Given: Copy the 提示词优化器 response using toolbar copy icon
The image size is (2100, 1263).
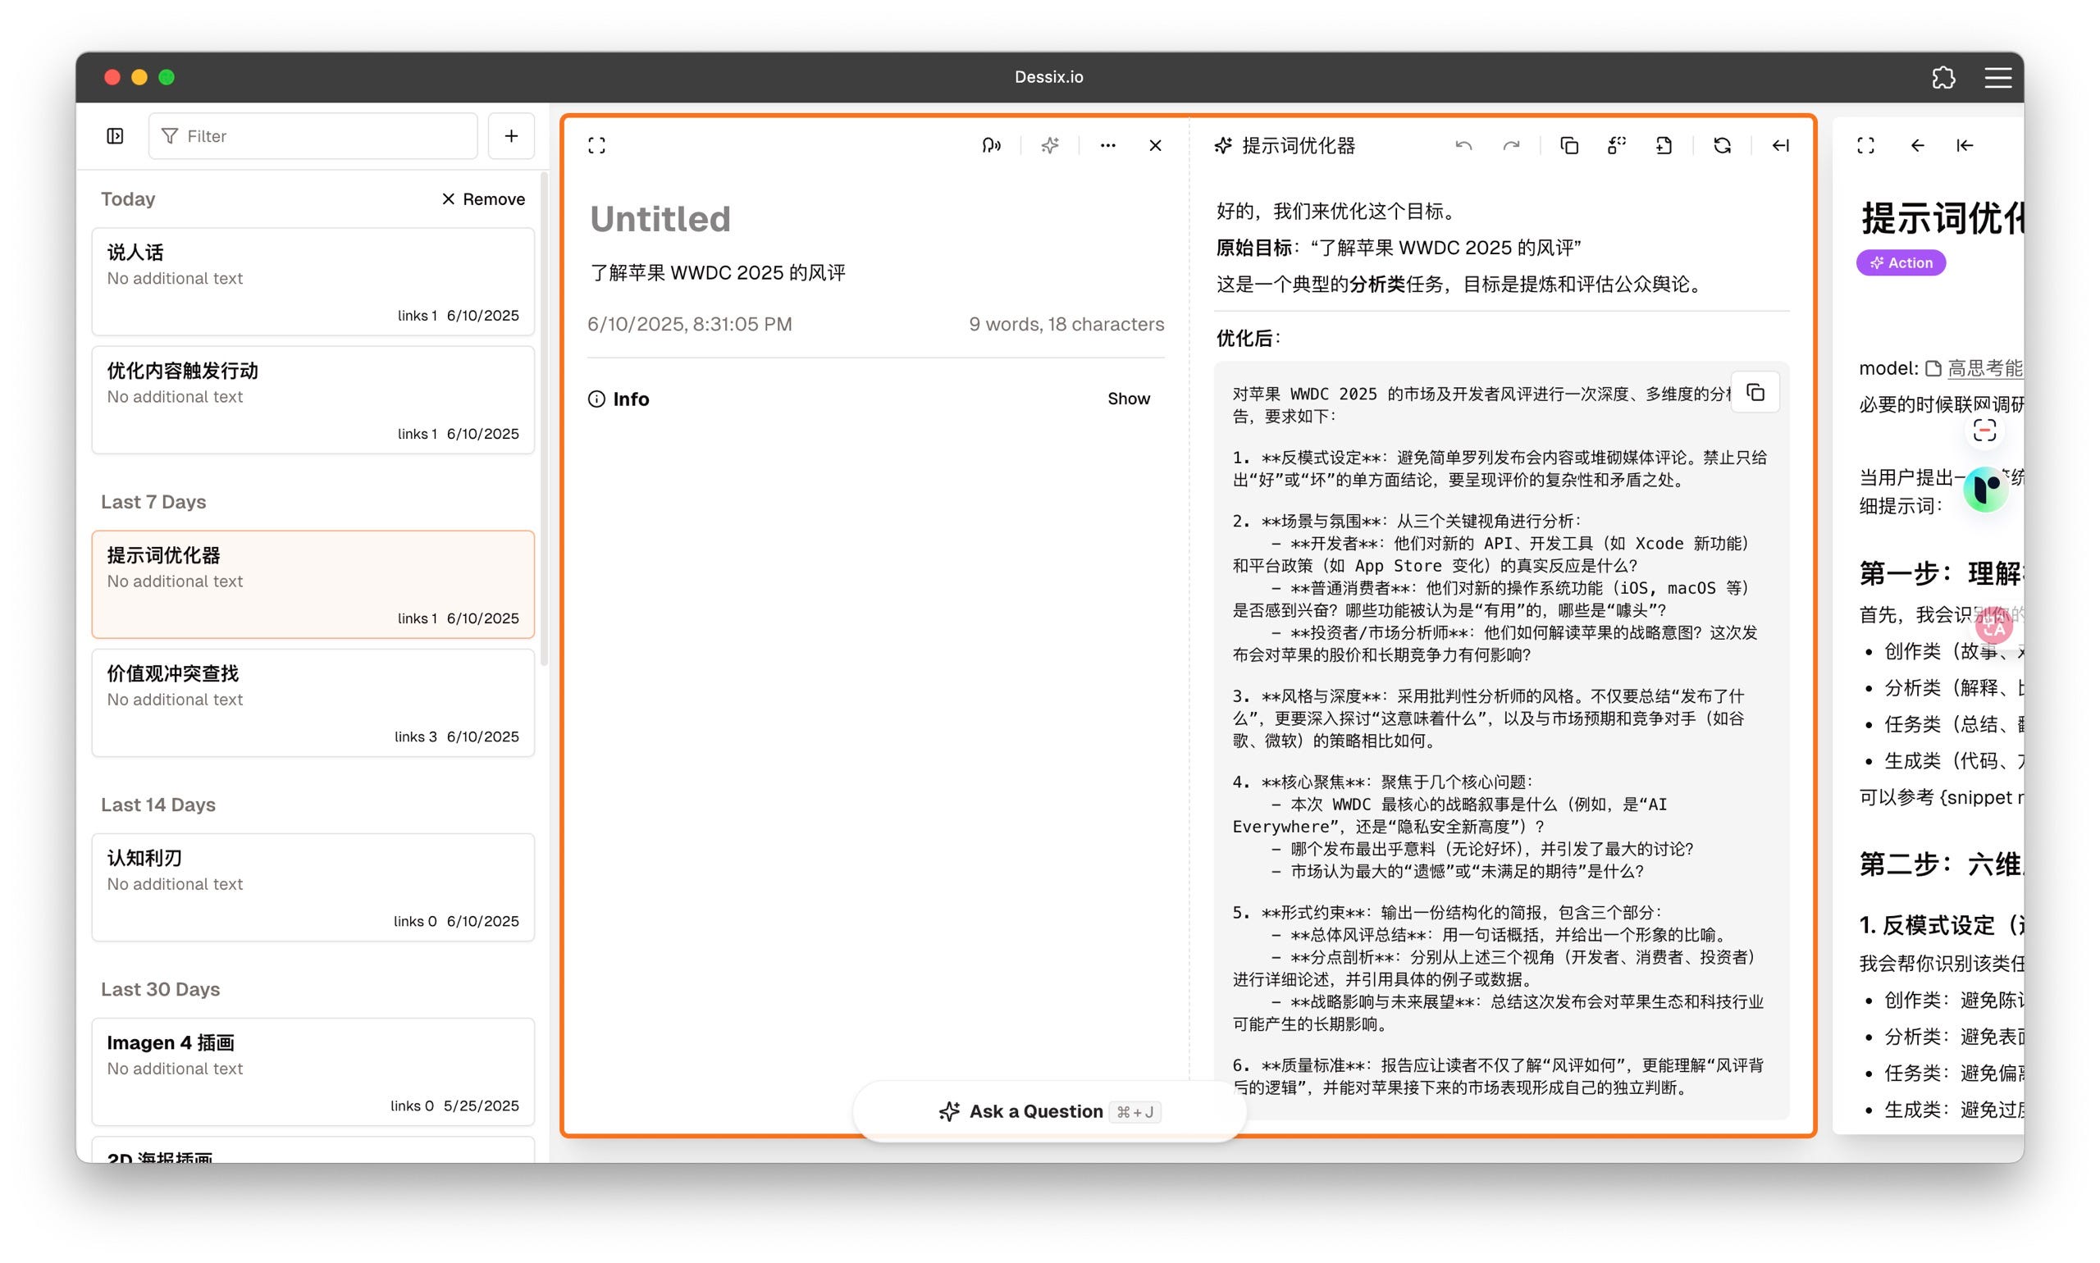Looking at the screenshot, I should click(x=1568, y=144).
